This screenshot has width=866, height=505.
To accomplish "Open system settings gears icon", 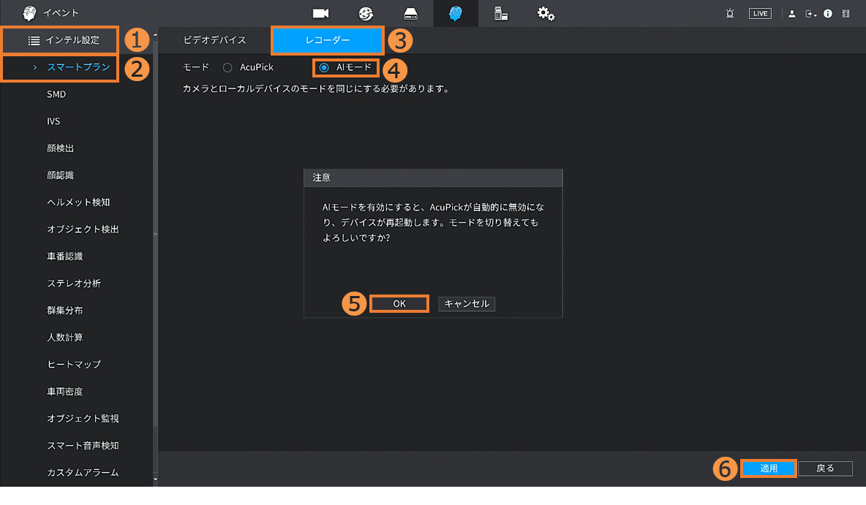I will click(546, 13).
